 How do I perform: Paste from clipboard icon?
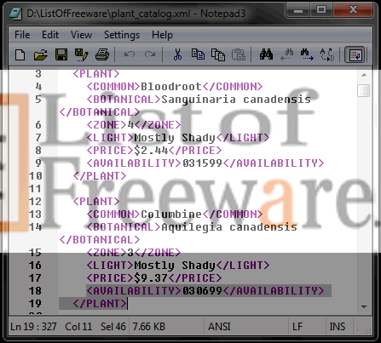click(239, 54)
